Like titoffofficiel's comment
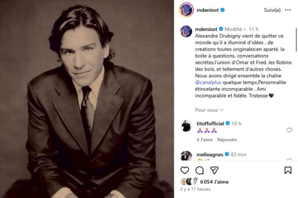This screenshot has width=298, height=198. coord(289,130)
